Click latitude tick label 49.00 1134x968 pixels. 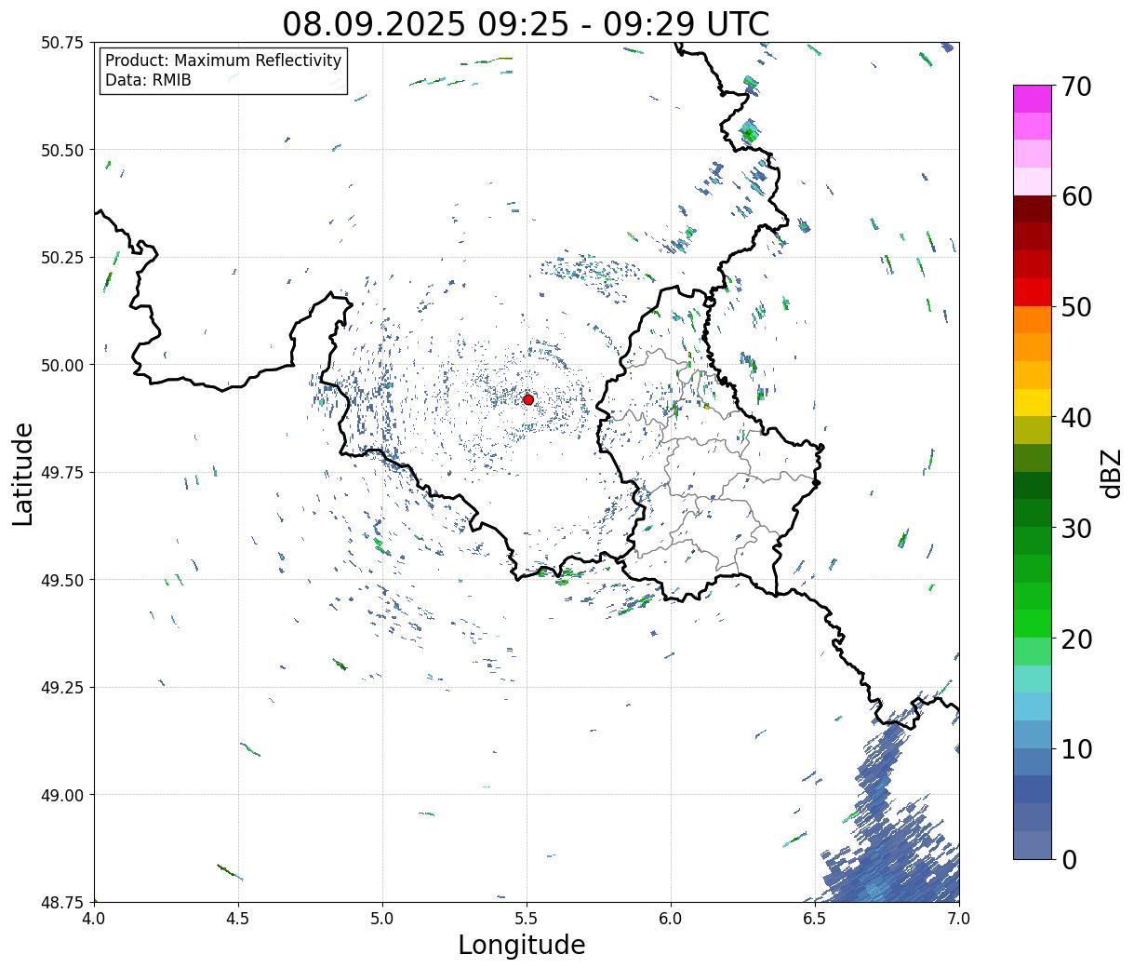pyautogui.click(x=62, y=795)
